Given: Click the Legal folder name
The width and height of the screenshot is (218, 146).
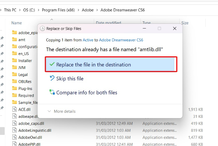Looking at the screenshot, I should pyautogui.click(x=23, y=75).
